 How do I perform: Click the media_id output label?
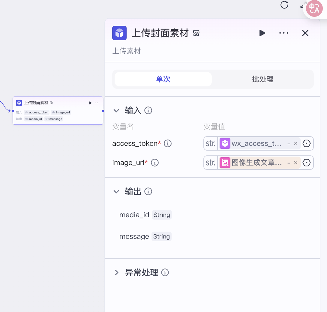134,215
